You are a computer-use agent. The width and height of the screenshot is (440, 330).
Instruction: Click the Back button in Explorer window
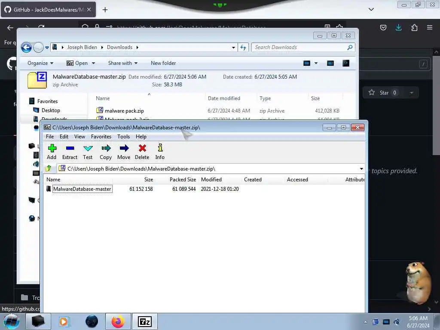point(26,47)
